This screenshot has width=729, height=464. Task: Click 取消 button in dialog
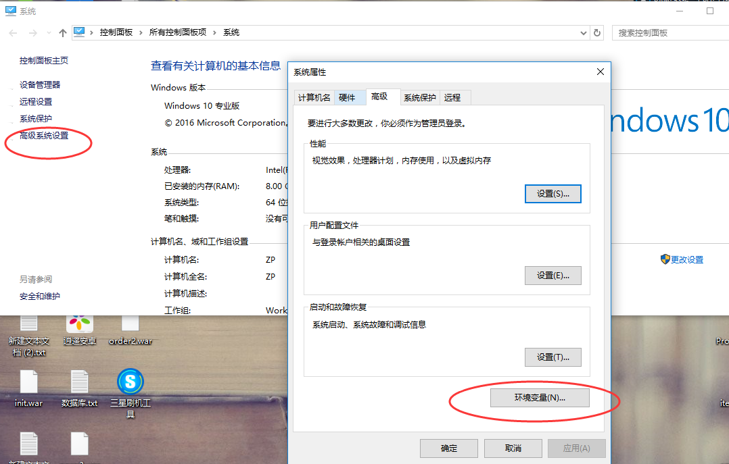513,448
